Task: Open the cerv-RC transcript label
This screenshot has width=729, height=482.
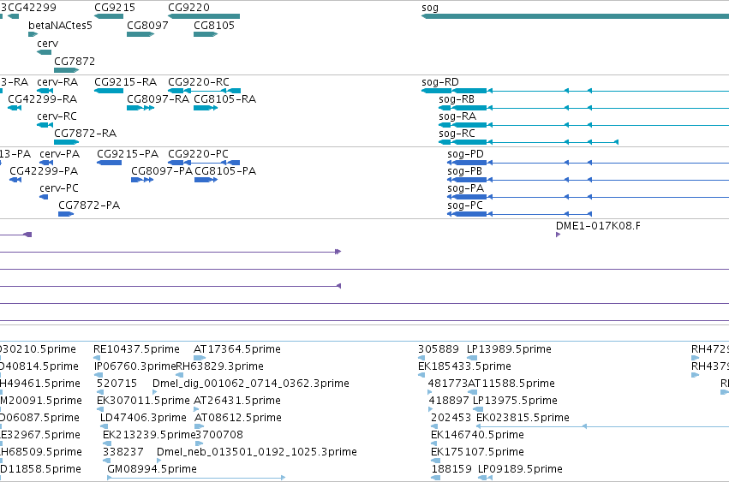Action: [x=57, y=116]
